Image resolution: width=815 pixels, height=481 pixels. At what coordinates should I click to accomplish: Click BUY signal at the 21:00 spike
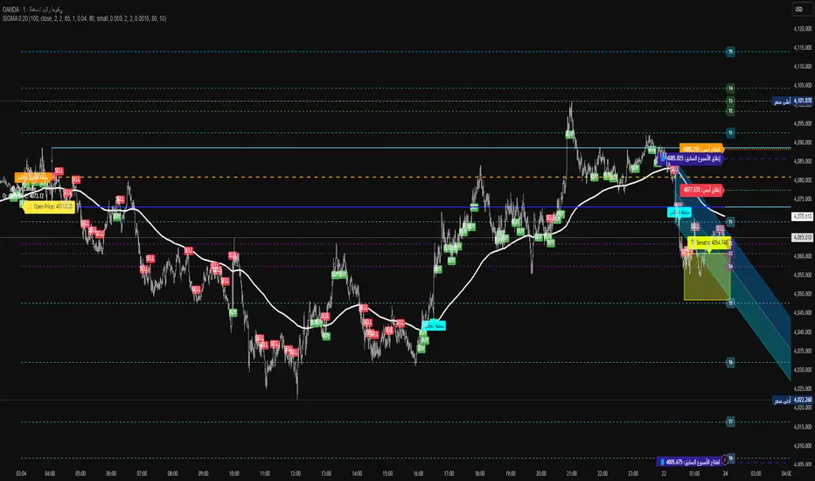(x=570, y=135)
